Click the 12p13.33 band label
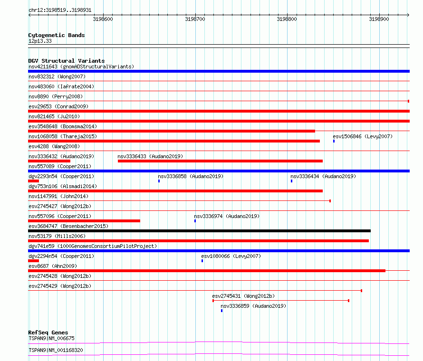Viewport: 423px width, 361px height. click(40, 41)
